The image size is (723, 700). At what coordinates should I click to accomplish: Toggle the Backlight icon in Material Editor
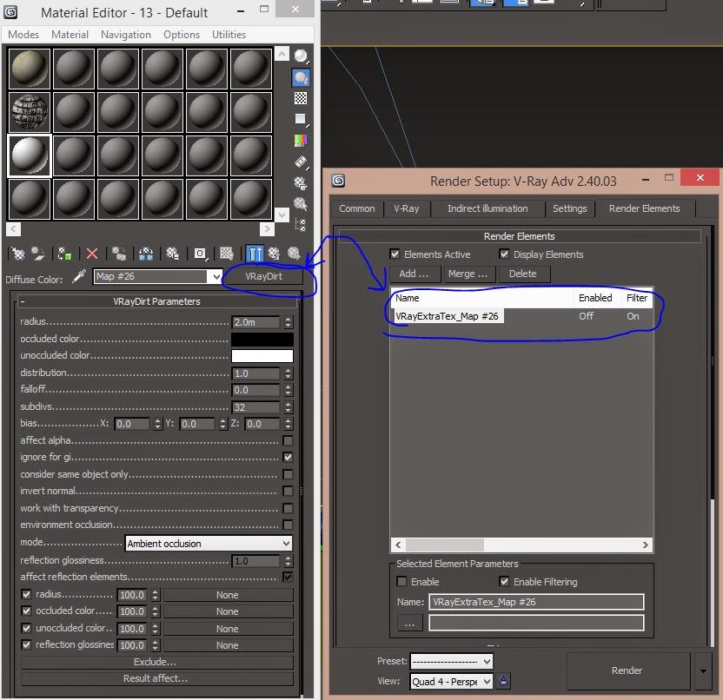click(301, 77)
